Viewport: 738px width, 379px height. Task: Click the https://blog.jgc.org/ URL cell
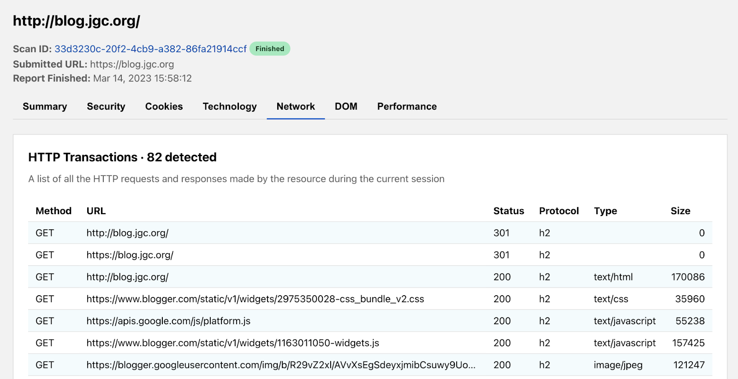point(130,255)
